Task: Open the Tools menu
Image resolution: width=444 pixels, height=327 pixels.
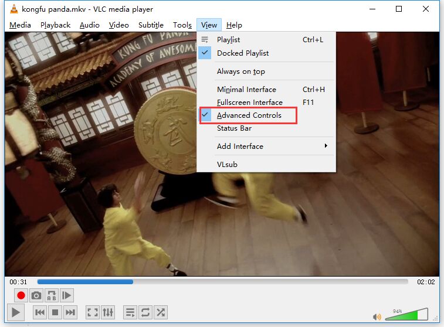Action: click(182, 25)
